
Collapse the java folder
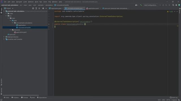pyautogui.click(x=10, y=20)
